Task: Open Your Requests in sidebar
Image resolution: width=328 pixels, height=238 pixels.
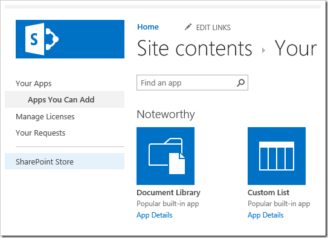Action: tap(40, 133)
